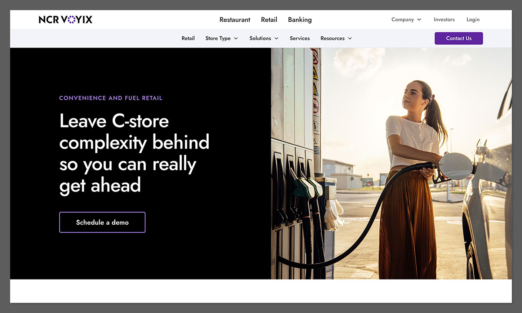Expand the Solutions menu label

[260, 38]
